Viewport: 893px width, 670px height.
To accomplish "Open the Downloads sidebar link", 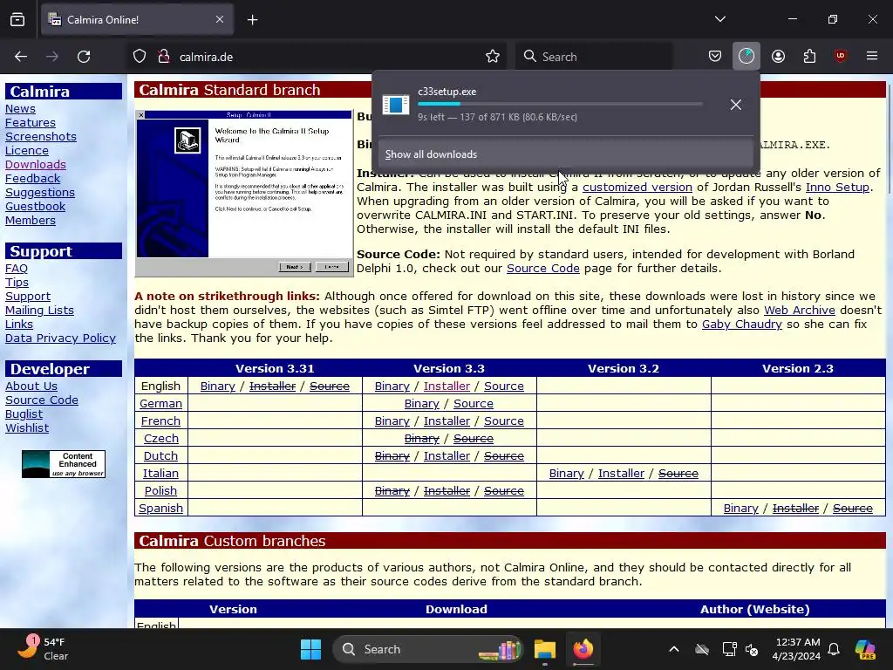I will click(35, 165).
